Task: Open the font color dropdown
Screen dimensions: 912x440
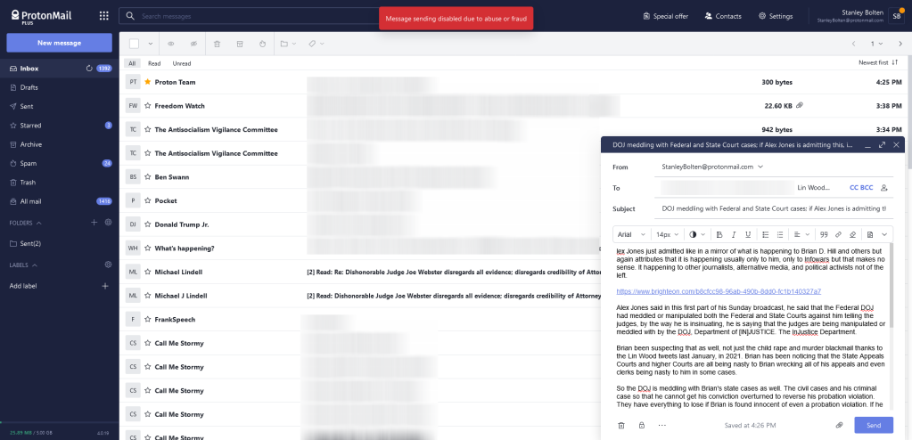Action: pos(697,234)
